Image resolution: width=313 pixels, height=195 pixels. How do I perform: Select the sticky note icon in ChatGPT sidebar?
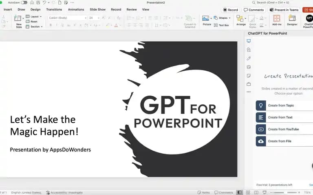(x=249, y=76)
